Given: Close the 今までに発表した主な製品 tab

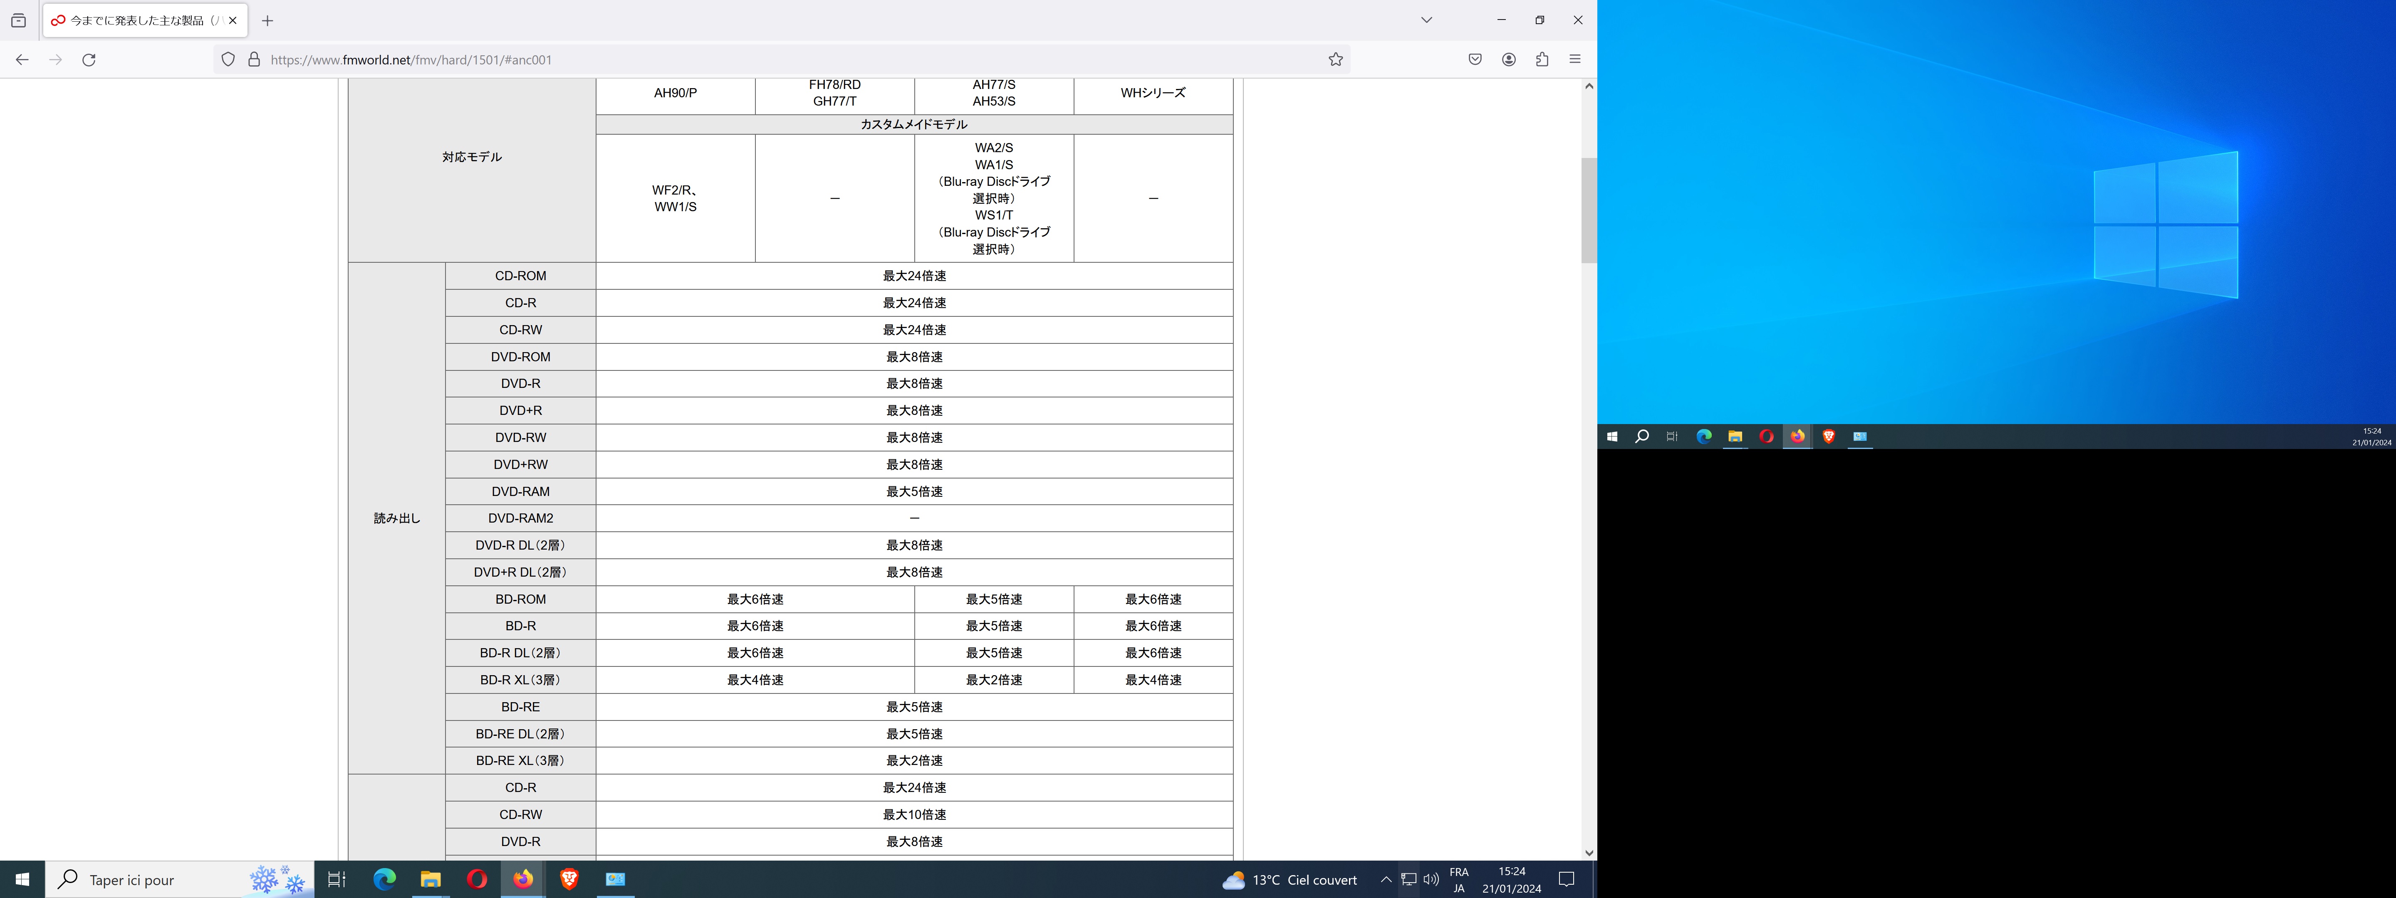Looking at the screenshot, I should tap(233, 20).
